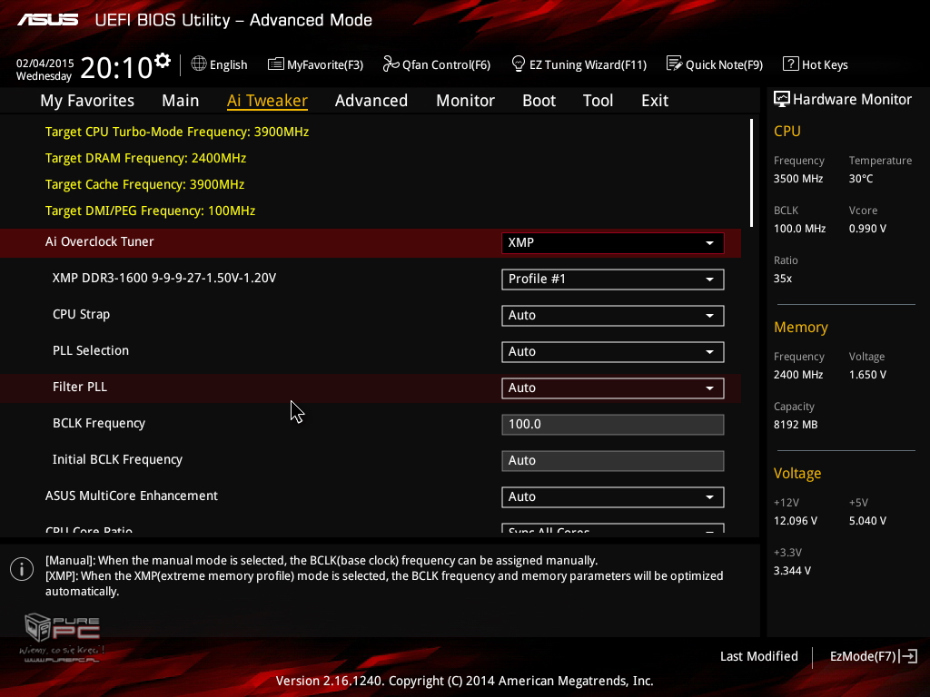This screenshot has height=697, width=930.
Task: Click the English language button
Action: (220, 64)
